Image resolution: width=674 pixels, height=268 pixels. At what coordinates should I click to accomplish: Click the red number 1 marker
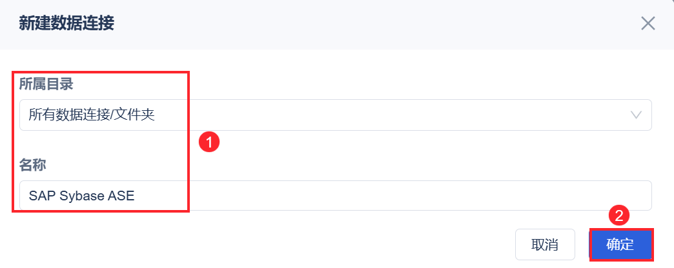tap(209, 142)
